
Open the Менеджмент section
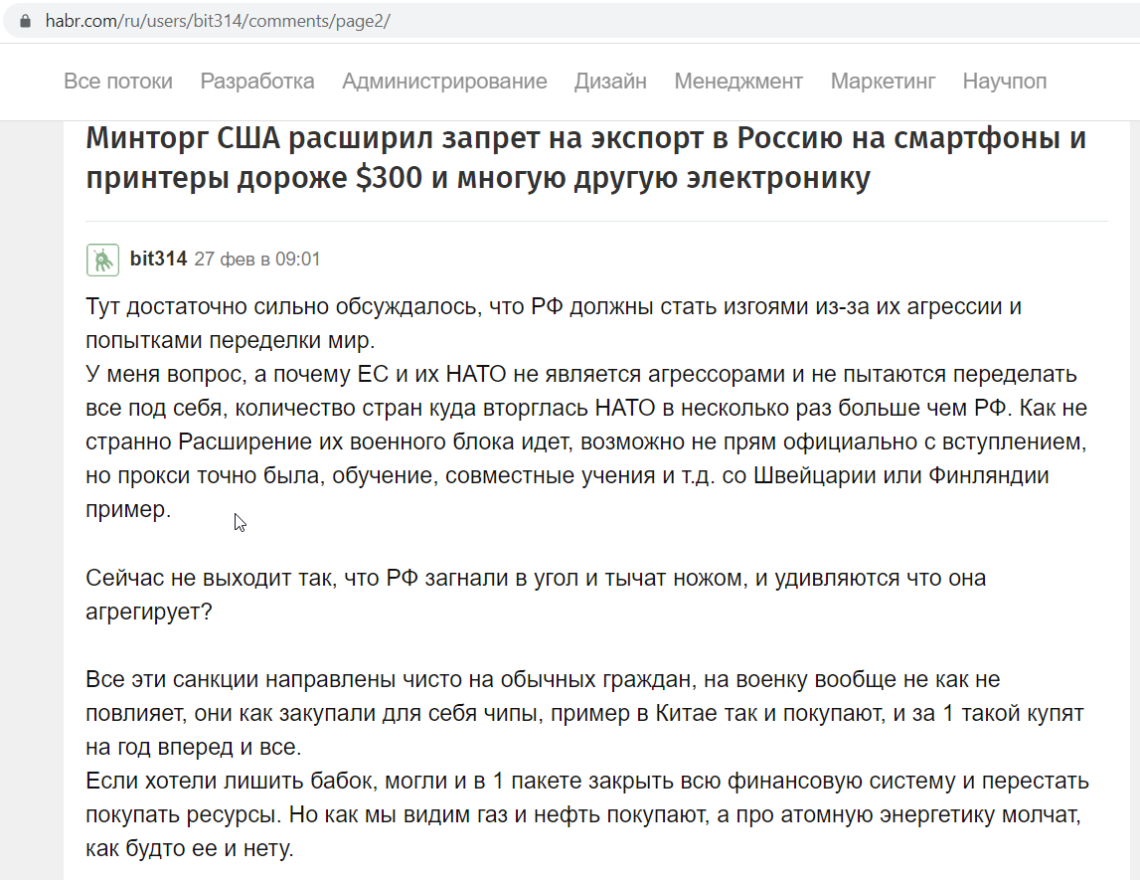click(737, 81)
